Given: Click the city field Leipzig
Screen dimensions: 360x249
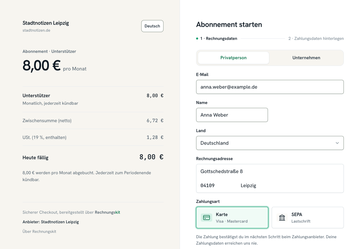Looking at the screenshot, I should pyautogui.click(x=290, y=186).
